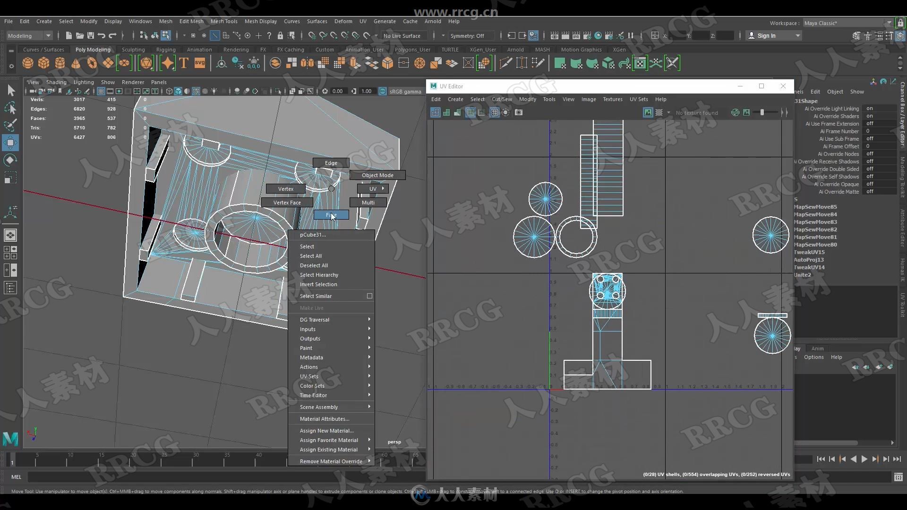Choose Face in the marking menu
The image size is (907, 510).
click(331, 215)
